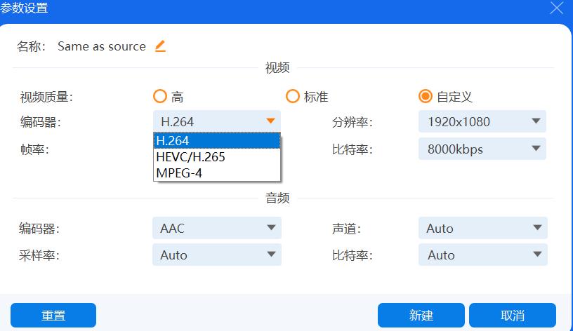Choose MPEG-4 from the encoder list
573x331 pixels.
pyautogui.click(x=217, y=173)
